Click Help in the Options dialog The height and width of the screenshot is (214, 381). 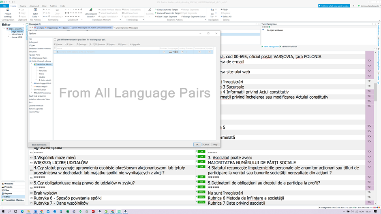click(x=215, y=144)
